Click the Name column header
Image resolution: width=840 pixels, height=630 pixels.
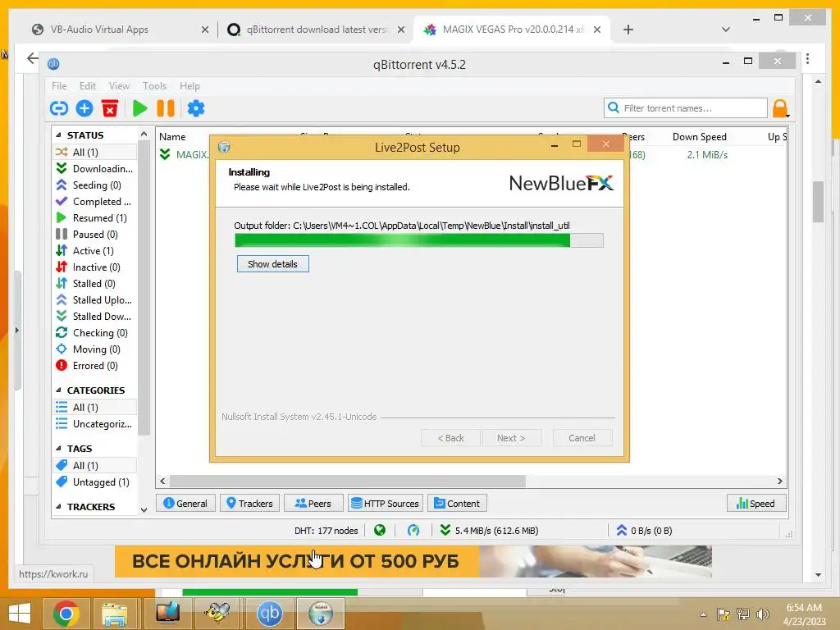(172, 137)
